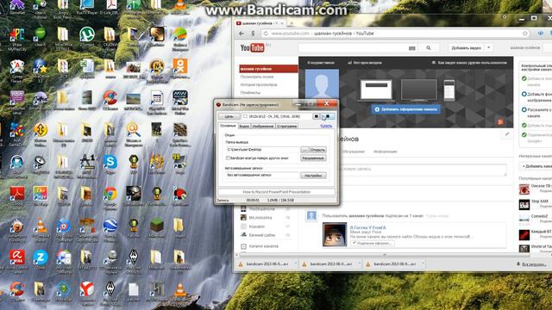Click the Yandex 'Я' button in browser toolbar

(x=253, y=34)
